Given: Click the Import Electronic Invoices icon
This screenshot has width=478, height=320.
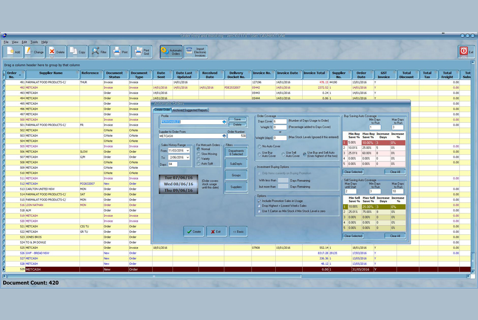Looking at the screenshot, I should tap(194, 51).
